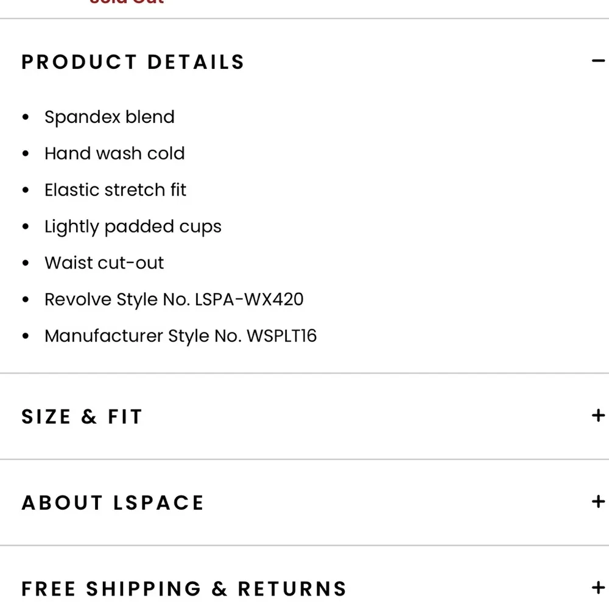Open the Product Details heading
The height and width of the screenshot is (609, 609).
[133, 62]
